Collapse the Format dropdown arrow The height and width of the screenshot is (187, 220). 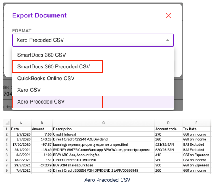168,40
